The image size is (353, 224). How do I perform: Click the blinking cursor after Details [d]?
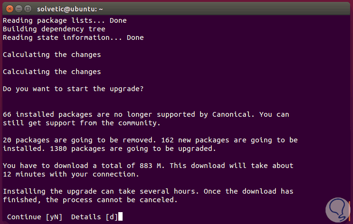click(x=121, y=216)
